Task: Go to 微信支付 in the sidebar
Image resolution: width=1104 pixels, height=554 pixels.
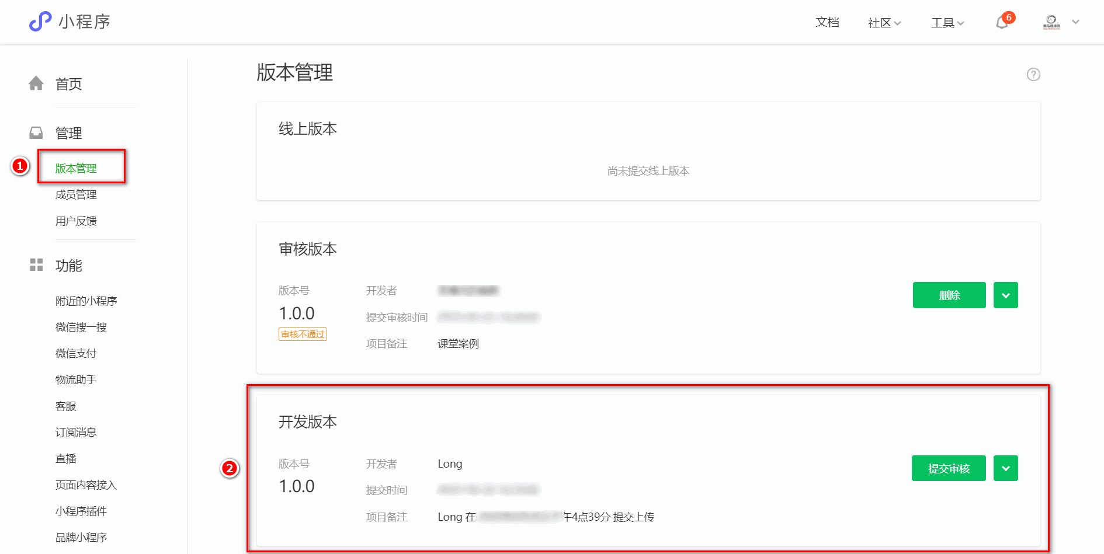Action: [x=76, y=353]
